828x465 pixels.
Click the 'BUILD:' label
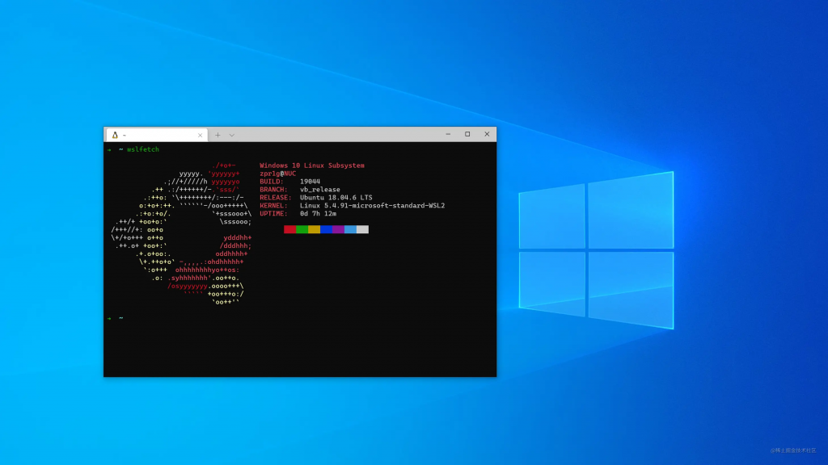coord(272,182)
